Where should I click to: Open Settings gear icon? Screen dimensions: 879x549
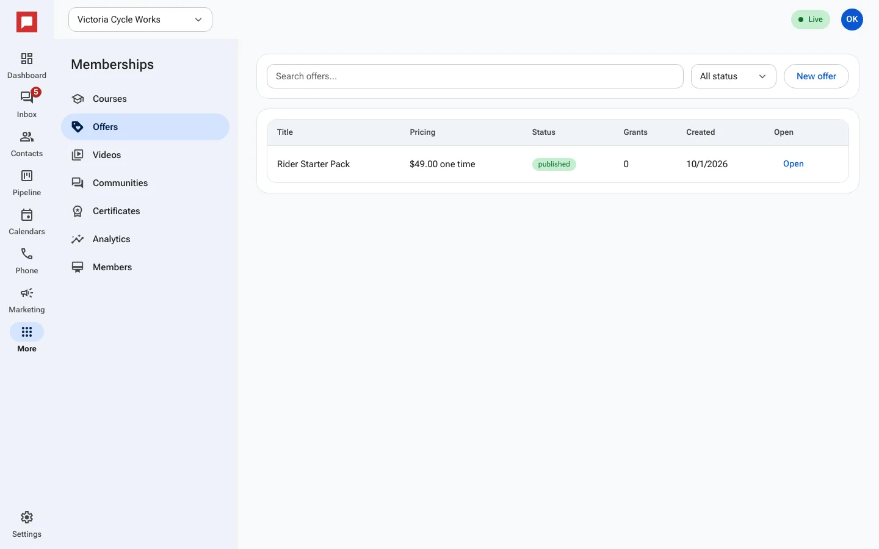(27, 517)
